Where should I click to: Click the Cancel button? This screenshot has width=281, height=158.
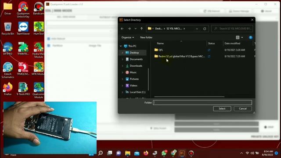tap(243, 108)
